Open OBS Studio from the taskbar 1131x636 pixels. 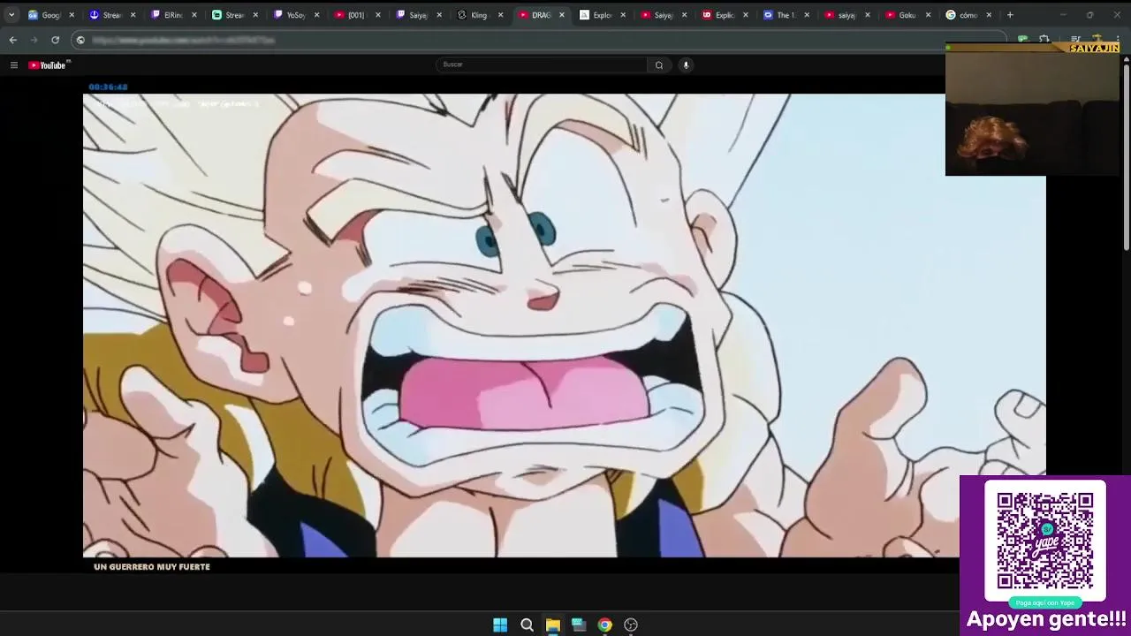tap(631, 625)
